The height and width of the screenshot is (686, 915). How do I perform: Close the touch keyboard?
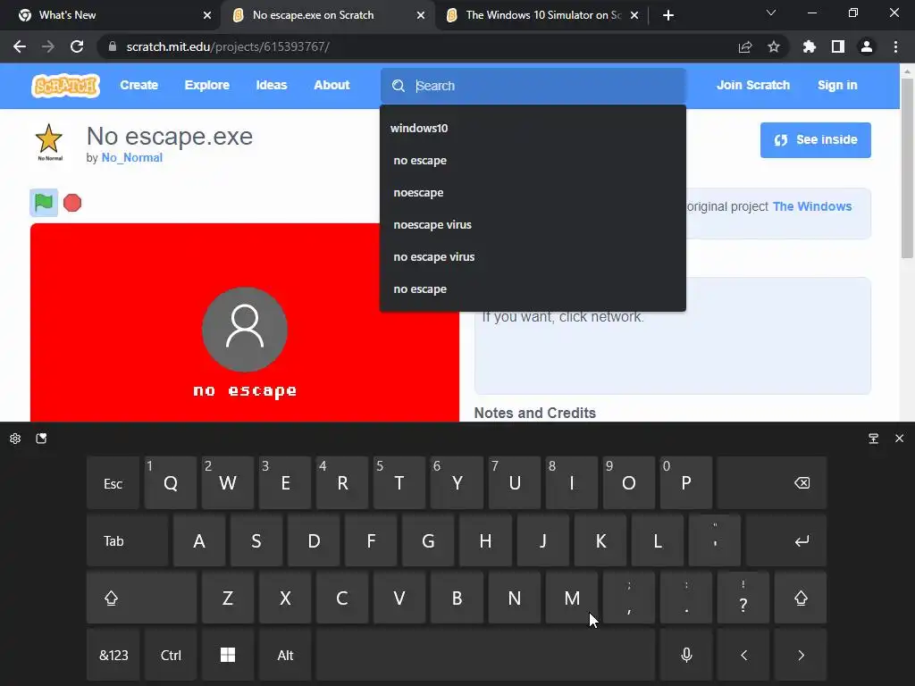(899, 438)
